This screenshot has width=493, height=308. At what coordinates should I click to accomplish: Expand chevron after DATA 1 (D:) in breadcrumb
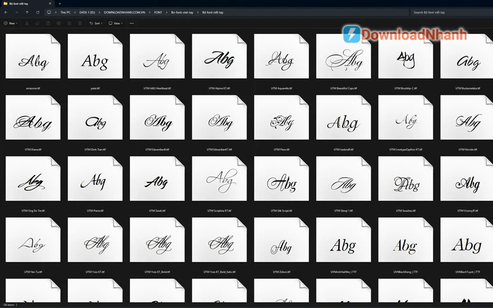coord(99,12)
